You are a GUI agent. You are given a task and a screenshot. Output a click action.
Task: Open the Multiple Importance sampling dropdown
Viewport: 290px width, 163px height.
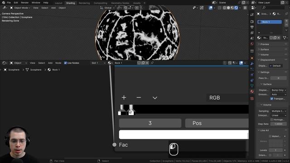click(x=279, y=111)
